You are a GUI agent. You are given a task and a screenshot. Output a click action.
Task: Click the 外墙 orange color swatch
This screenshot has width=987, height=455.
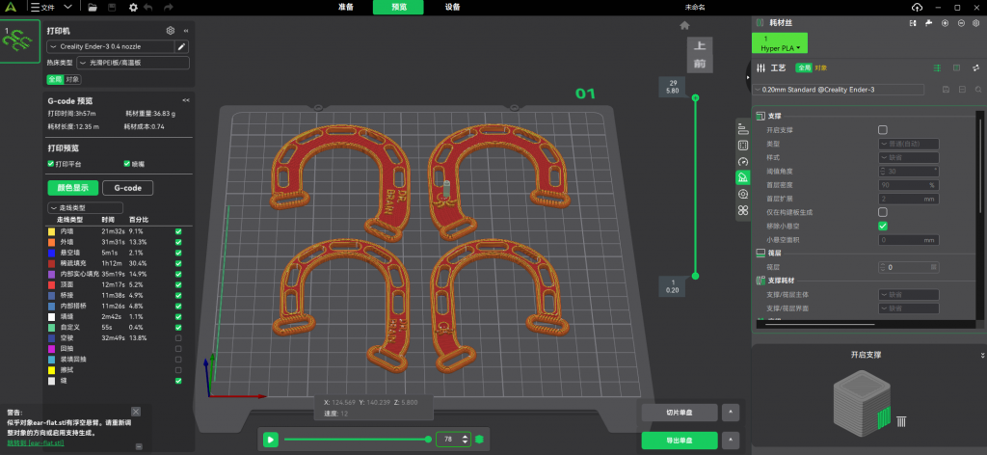click(x=51, y=242)
